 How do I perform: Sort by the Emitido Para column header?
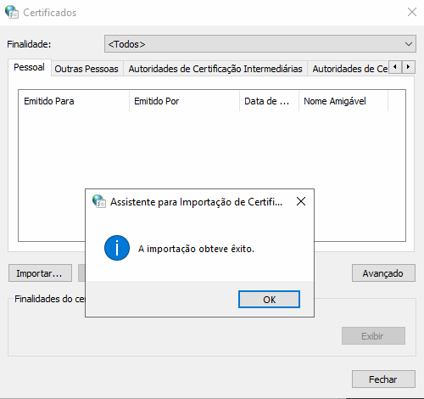(74, 101)
